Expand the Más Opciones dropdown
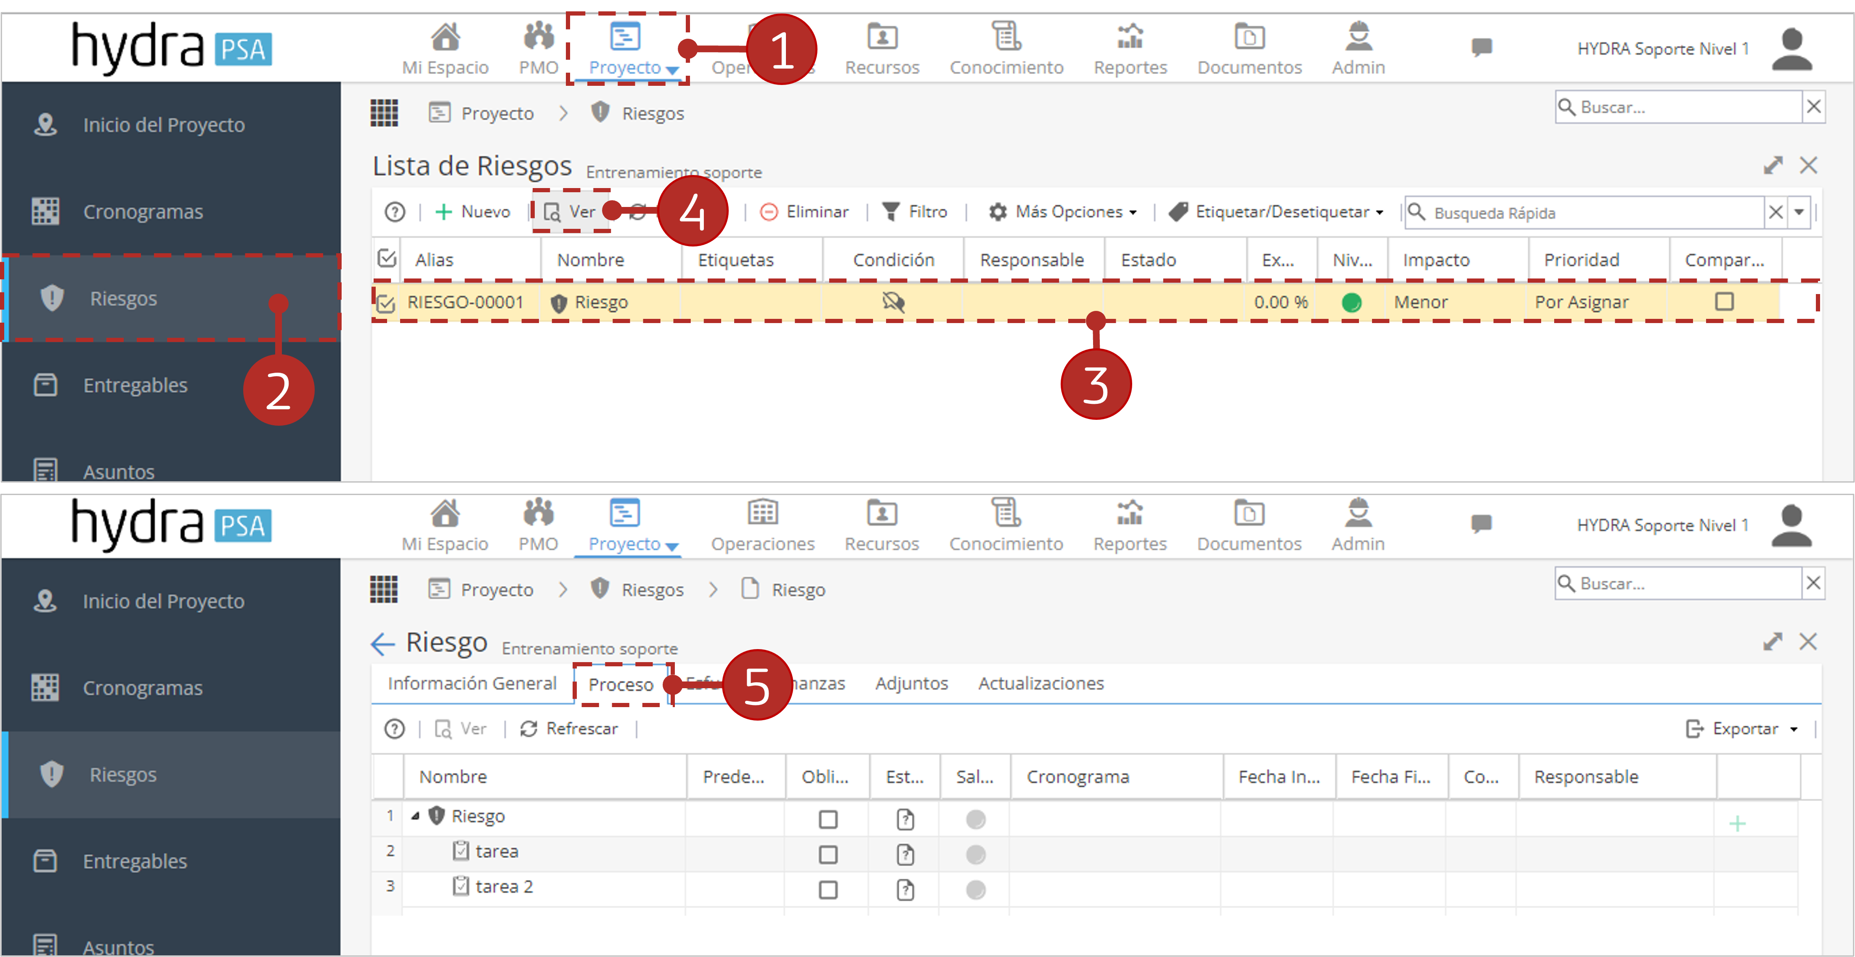1855x957 pixels. [1063, 212]
